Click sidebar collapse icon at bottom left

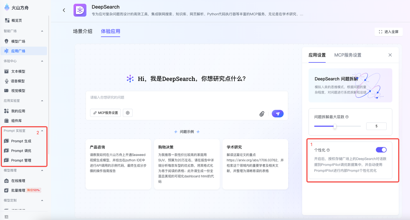pos(6,217)
